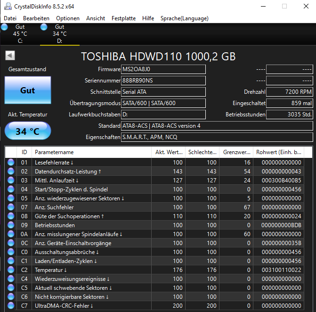Screen dimensions: 316x312
Task: Select raw value 00000000035B
Action: coord(281,243)
